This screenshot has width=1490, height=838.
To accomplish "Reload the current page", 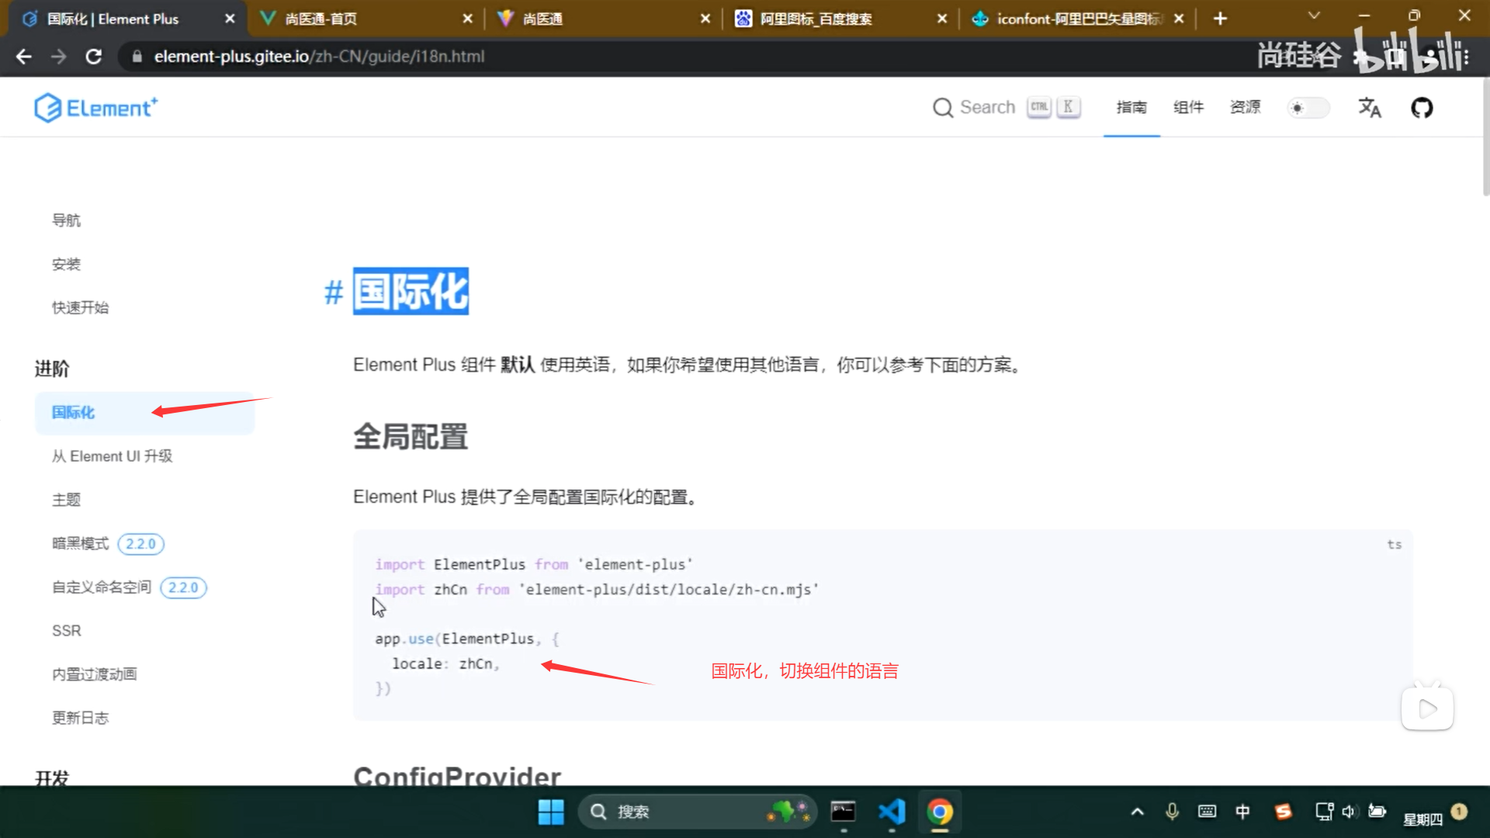I will (94, 56).
